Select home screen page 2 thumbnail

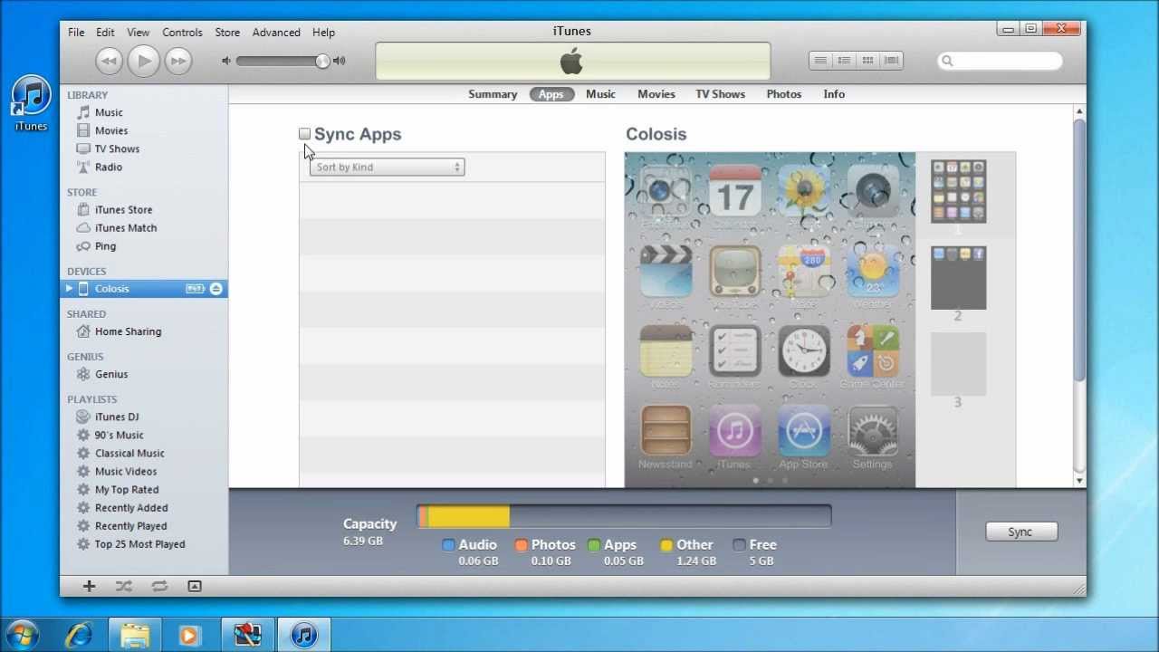(x=958, y=277)
